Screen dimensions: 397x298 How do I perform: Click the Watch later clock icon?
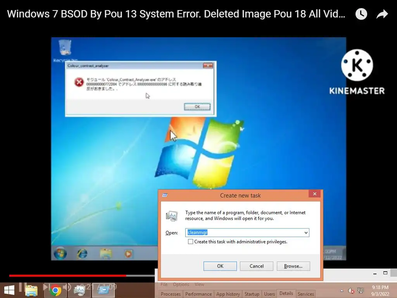coord(361,14)
